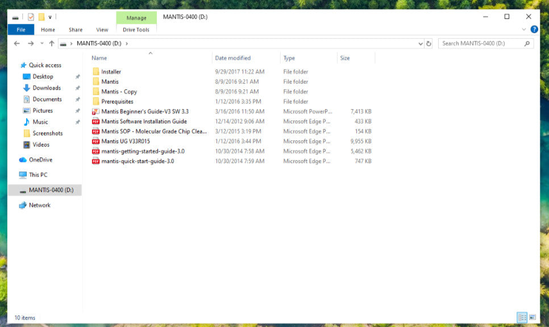Click the breadcrumb chevron before MANTIS-0400 (D:)
Screen dimensions: 549x327
tap(71, 43)
